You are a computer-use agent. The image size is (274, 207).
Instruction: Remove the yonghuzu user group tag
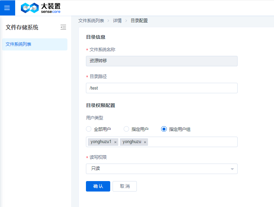point(145,142)
